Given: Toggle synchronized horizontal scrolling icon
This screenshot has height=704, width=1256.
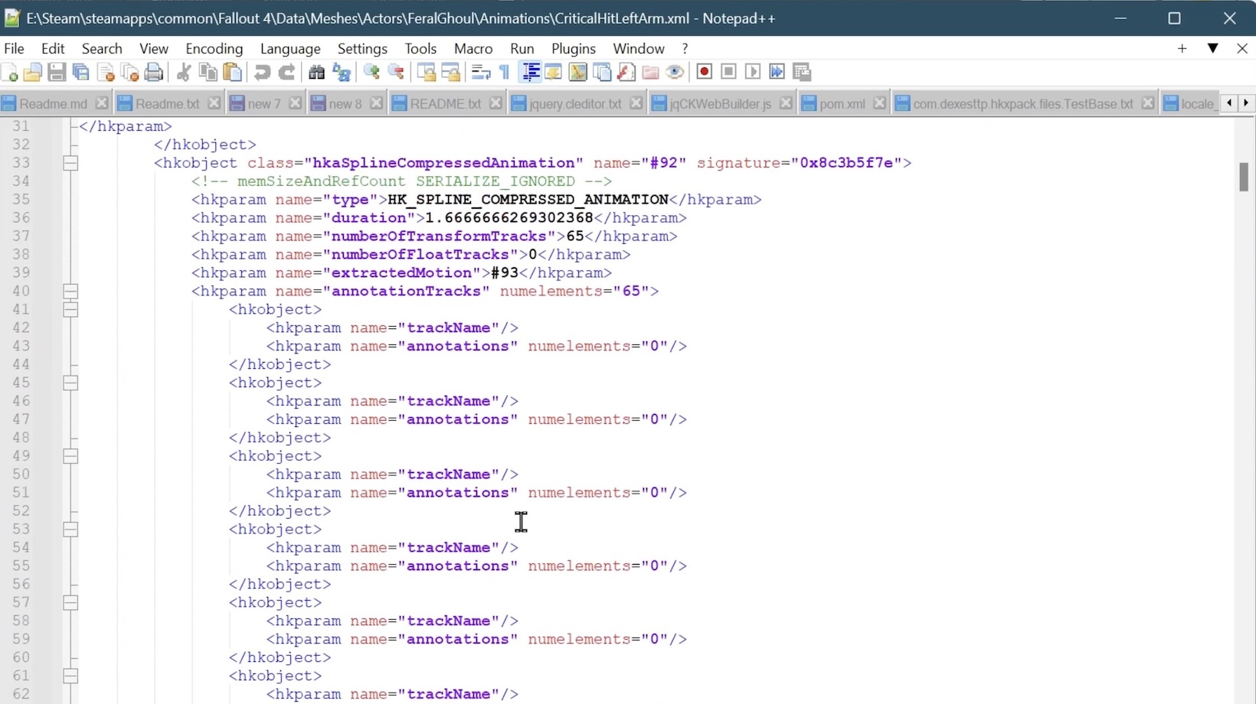Looking at the screenshot, I should [451, 72].
